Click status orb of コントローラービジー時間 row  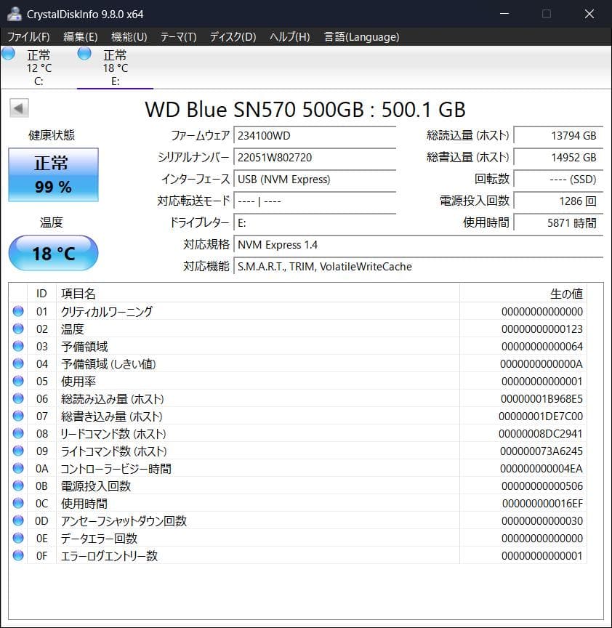pos(18,468)
